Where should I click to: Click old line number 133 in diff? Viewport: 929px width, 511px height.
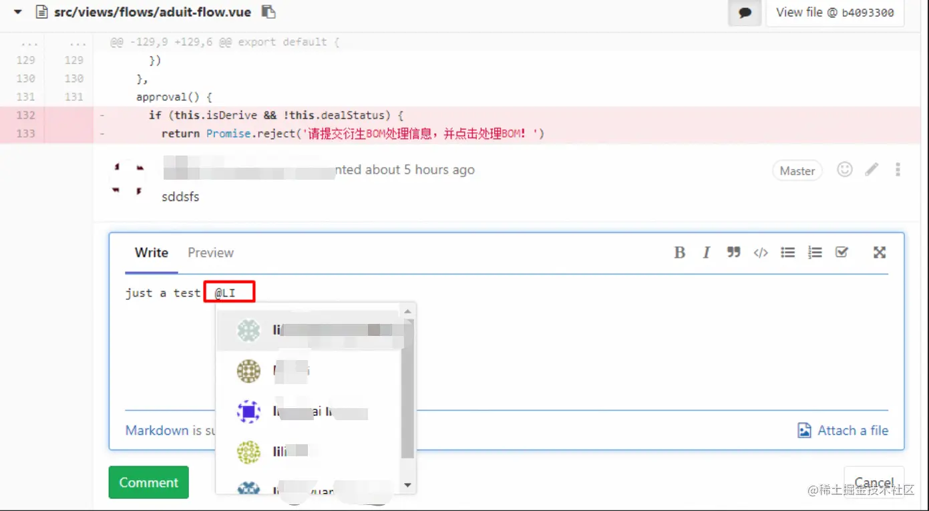point(25,134)
